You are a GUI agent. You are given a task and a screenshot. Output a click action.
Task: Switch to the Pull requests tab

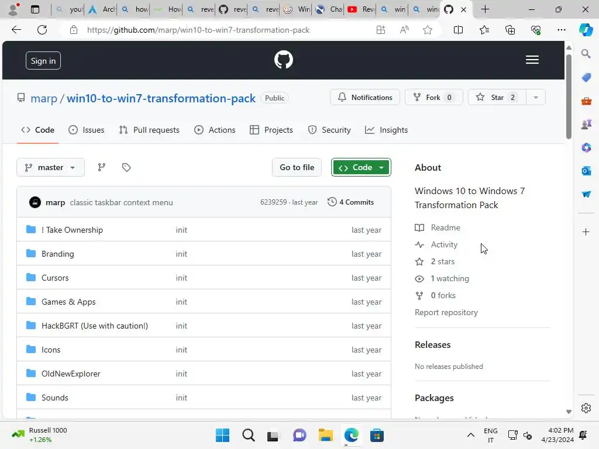coord(149,130)
